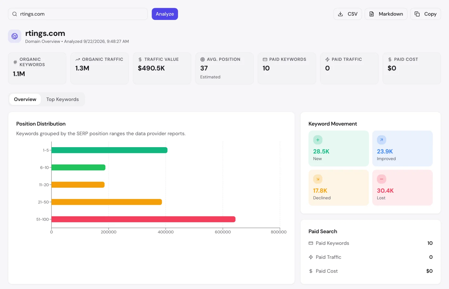
Task: Click the 28.5K New keywords value
Action: pyautogui.click(x=321, y=152)
